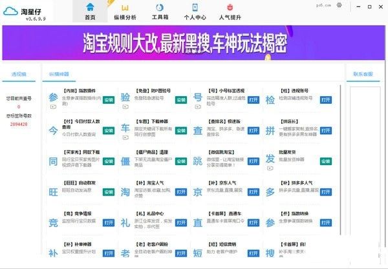Install the 【内测】指数插件 tool
The width and height of the screenshot is (388, 269).
coord(109,100)
